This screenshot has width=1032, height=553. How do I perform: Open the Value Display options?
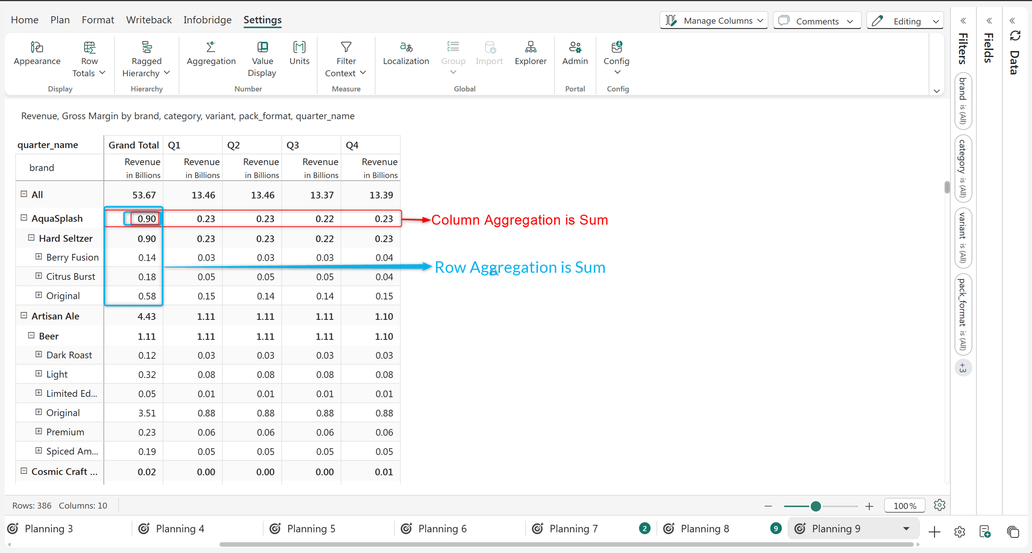pos(262,59)
